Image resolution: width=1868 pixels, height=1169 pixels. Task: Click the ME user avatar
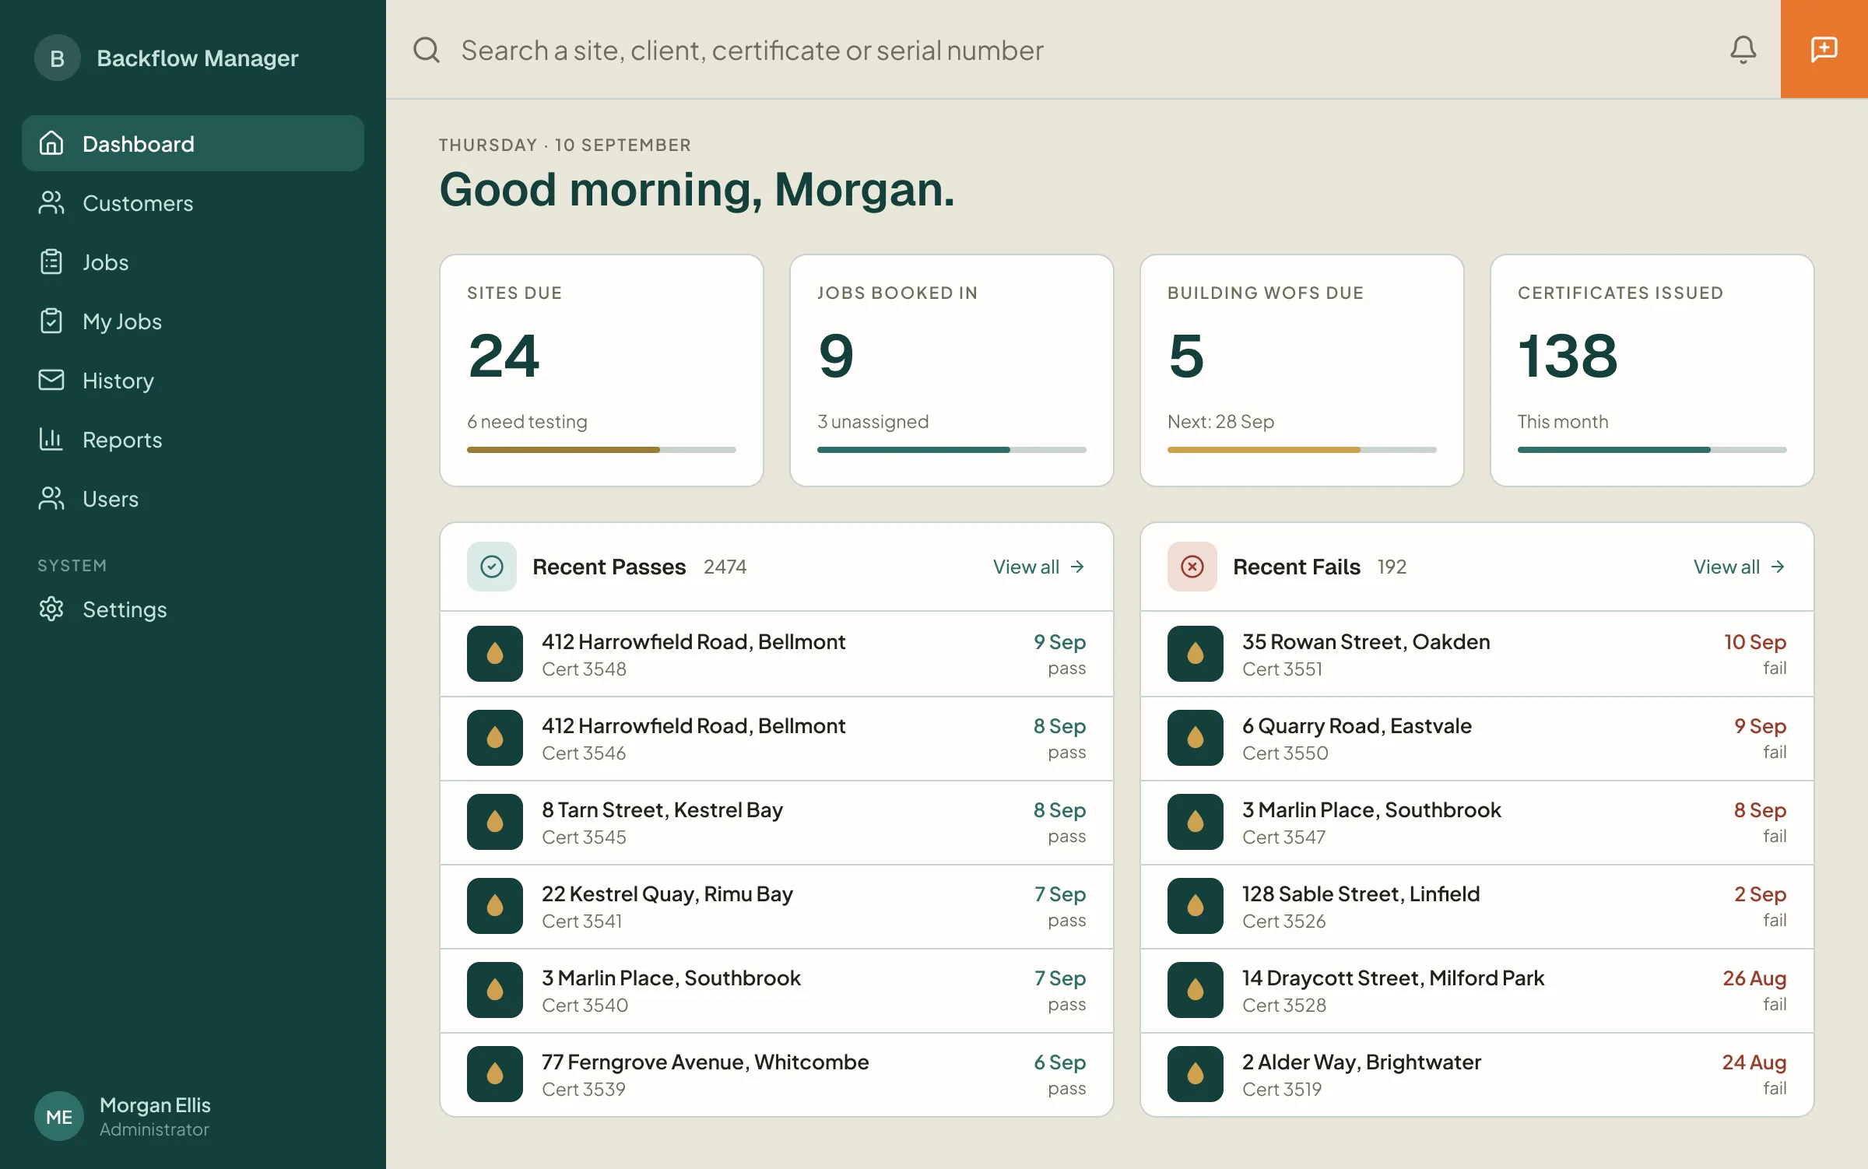point(59,1116)
